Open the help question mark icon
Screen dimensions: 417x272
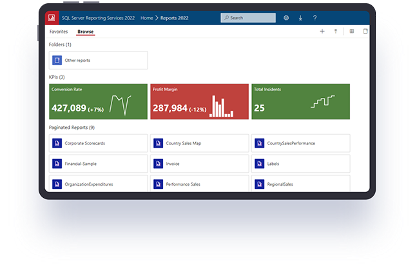point(315,18)
